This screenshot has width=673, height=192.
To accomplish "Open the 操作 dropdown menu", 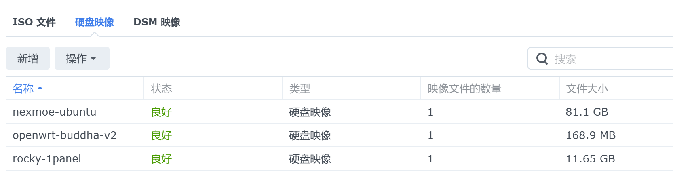I will click(82, 58).
